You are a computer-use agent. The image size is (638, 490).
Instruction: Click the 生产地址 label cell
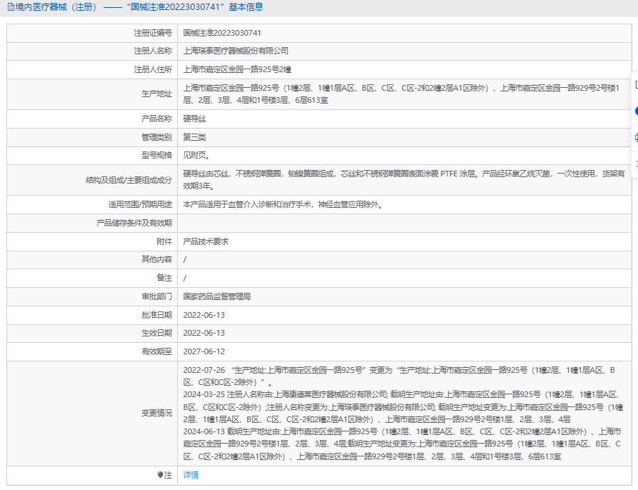92,94
